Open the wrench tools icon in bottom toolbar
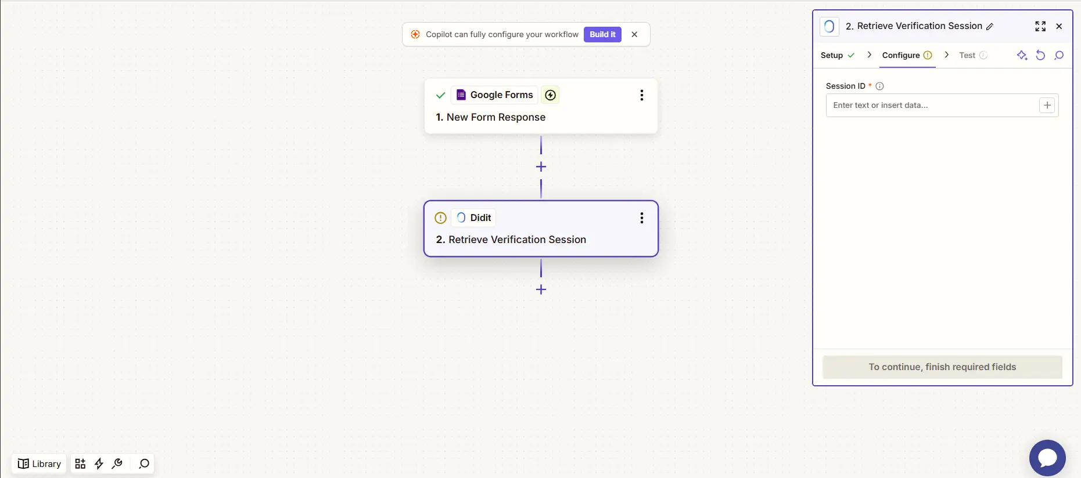Viewport: 1081px width, 478px height. tap(117, 463)
